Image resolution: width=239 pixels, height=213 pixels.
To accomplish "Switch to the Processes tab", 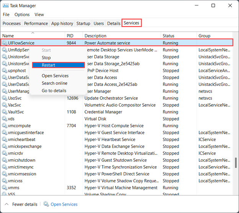I will 11,23.
